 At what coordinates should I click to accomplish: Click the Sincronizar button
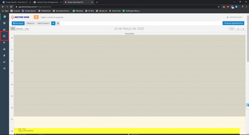pos(18,23)
